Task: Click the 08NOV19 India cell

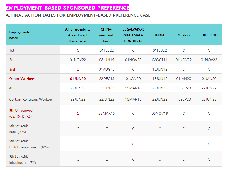Action: pyautogui.click(x=160, y=113)
